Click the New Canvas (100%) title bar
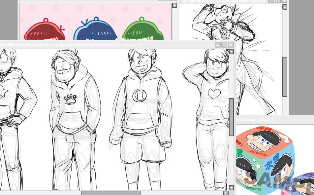314x195 pixels. 275,120
